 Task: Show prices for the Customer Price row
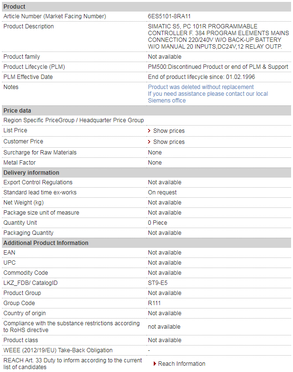pyautogui.click(x=169, y=142)
